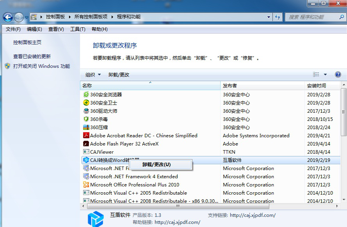
Task: Open the help question mark icon
Action: coord(338,74)
